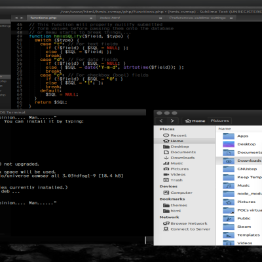The height and width of the screenshot is (262, 262).
Task: Click Home path bar button
Action: click(x=195, y=121)
